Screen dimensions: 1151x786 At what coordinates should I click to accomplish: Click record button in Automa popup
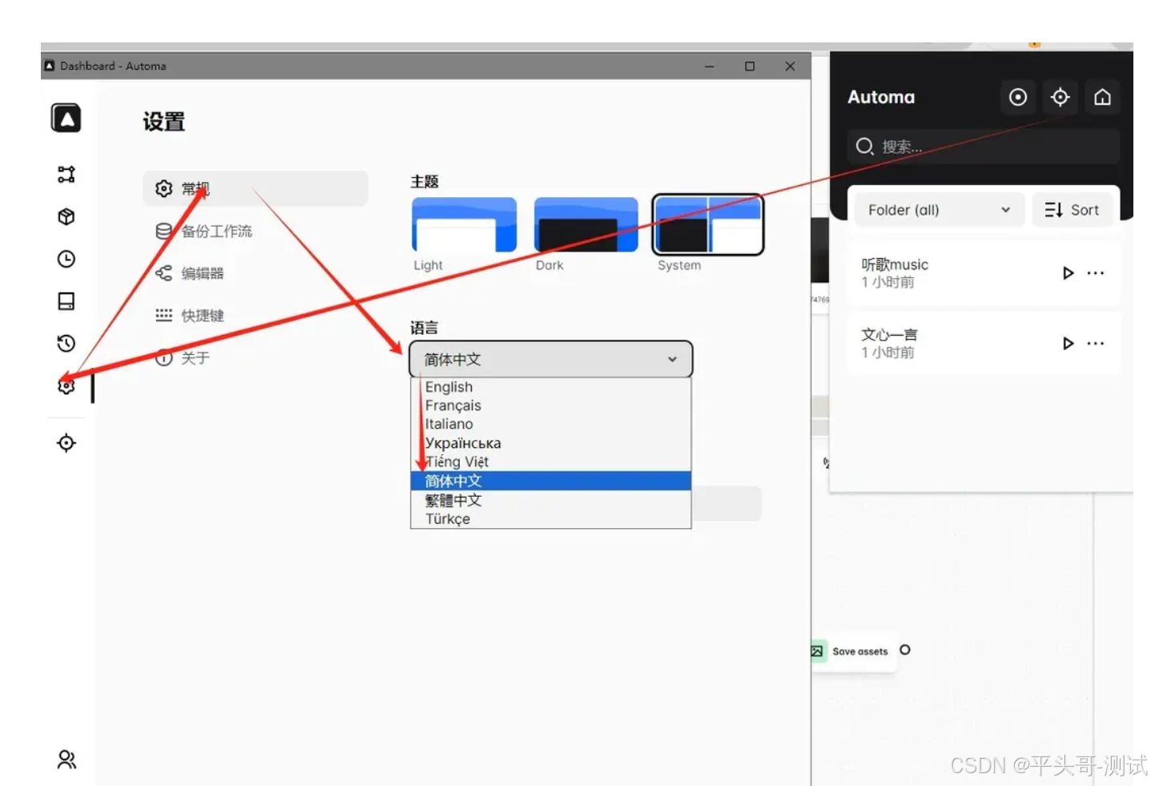click(1018, 98)
